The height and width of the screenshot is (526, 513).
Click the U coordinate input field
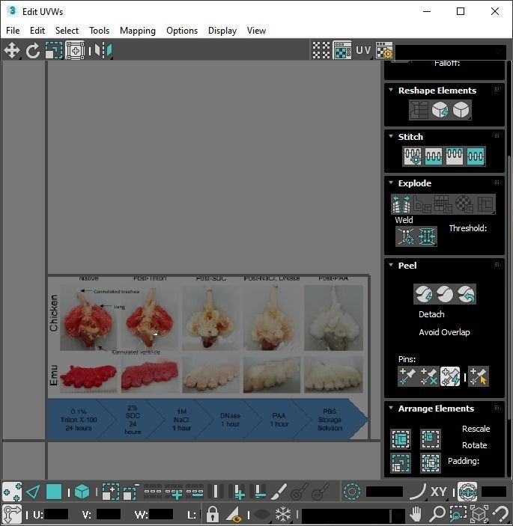[x=56, y=514]
